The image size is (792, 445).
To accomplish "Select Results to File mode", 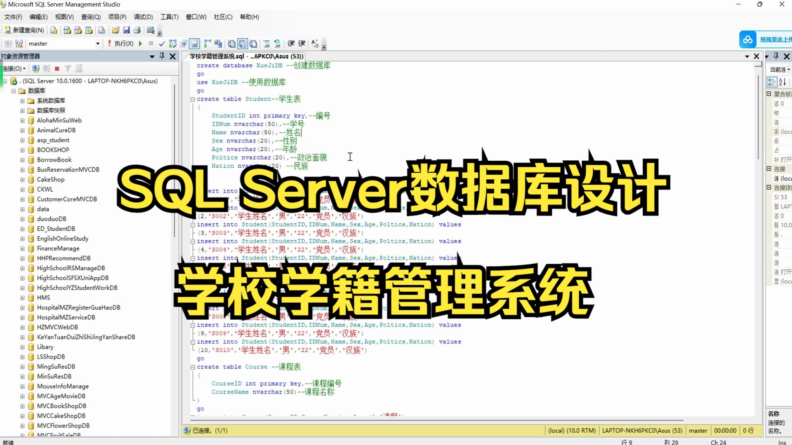I will tap(253, 43).
